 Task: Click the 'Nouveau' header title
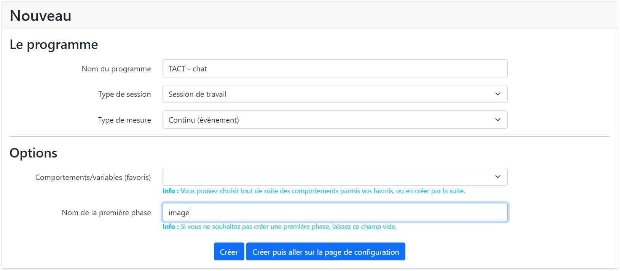coord(41,16)
